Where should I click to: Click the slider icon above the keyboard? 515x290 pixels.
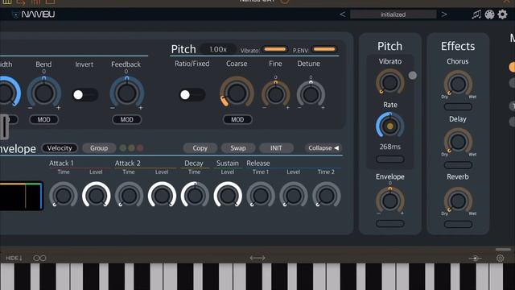475,259
